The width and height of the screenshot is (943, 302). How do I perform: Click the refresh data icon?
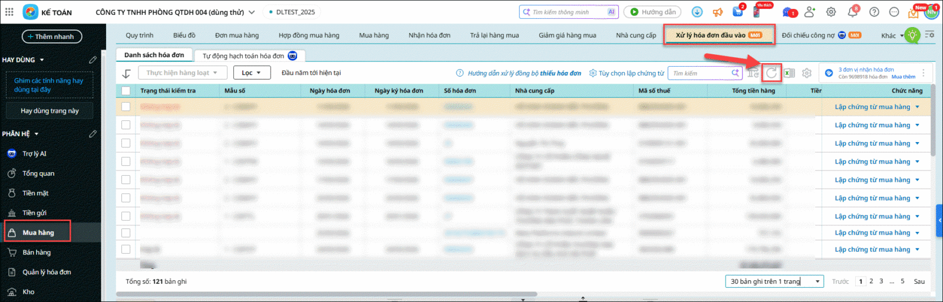(771, 73)
